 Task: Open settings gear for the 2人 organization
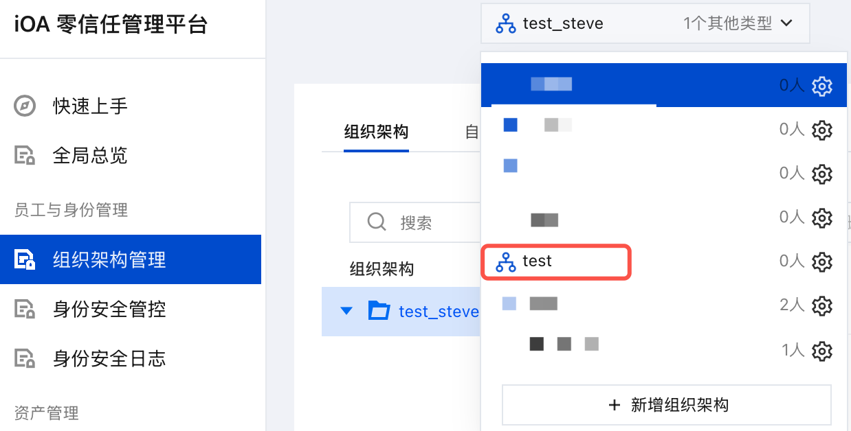822,305
